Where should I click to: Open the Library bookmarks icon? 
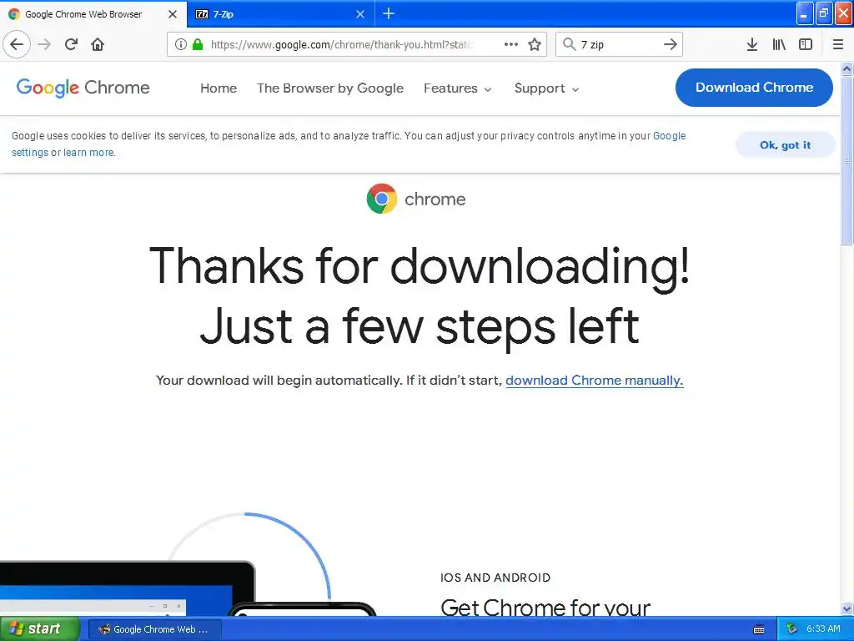pyautogui.click(x=779, y=44)
